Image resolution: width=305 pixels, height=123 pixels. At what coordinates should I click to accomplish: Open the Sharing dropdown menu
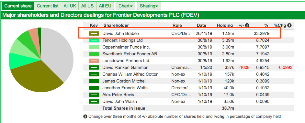point(149,6)
